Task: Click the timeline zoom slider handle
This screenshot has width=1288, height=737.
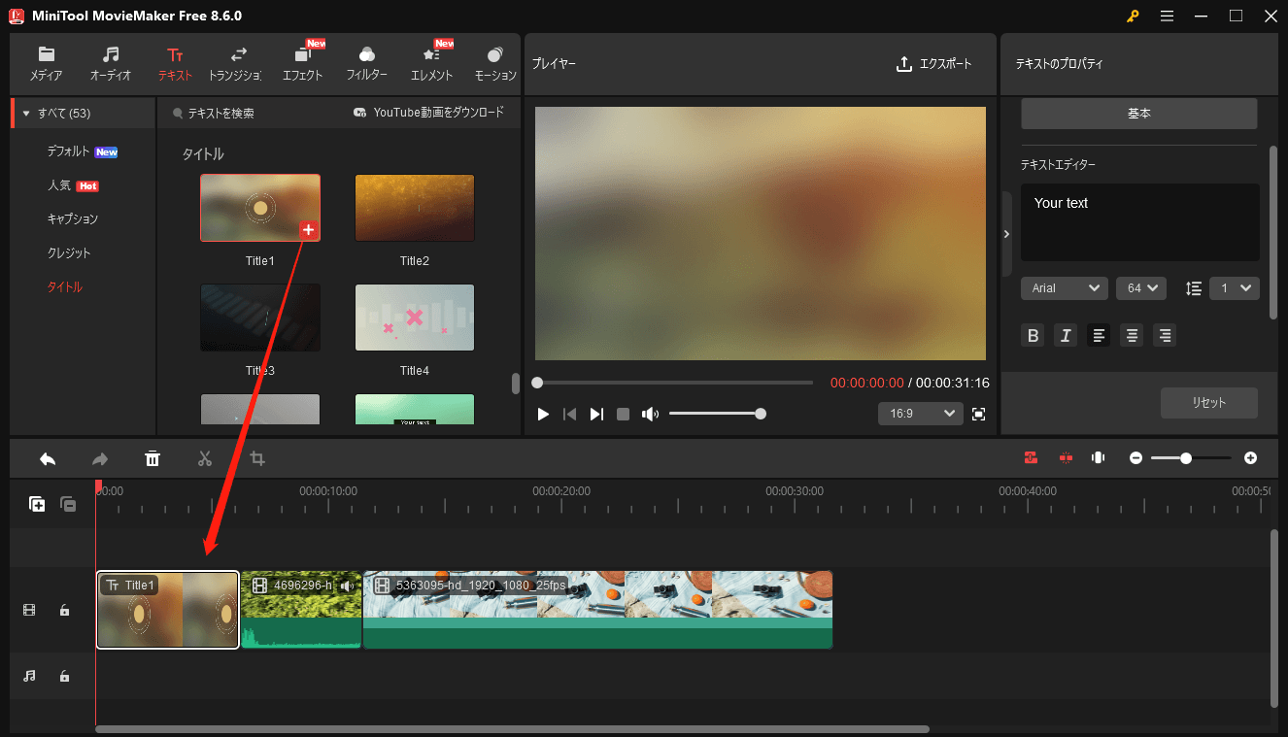Action: coord(1187,457)
